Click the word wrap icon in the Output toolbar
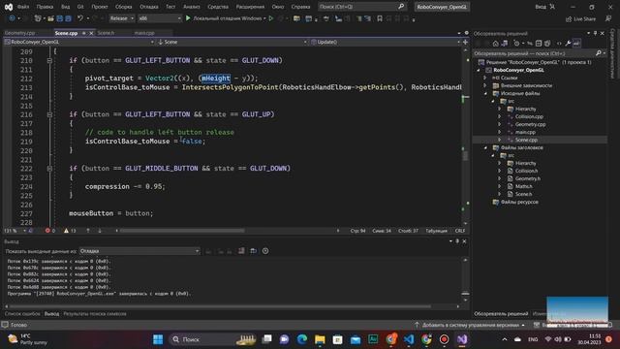 point(254,251)
